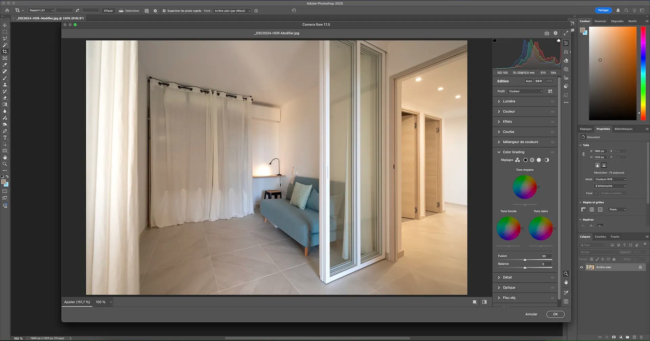Toggle before/after comparison view icon
Screen dimensions: 650x341
[484, 302]
